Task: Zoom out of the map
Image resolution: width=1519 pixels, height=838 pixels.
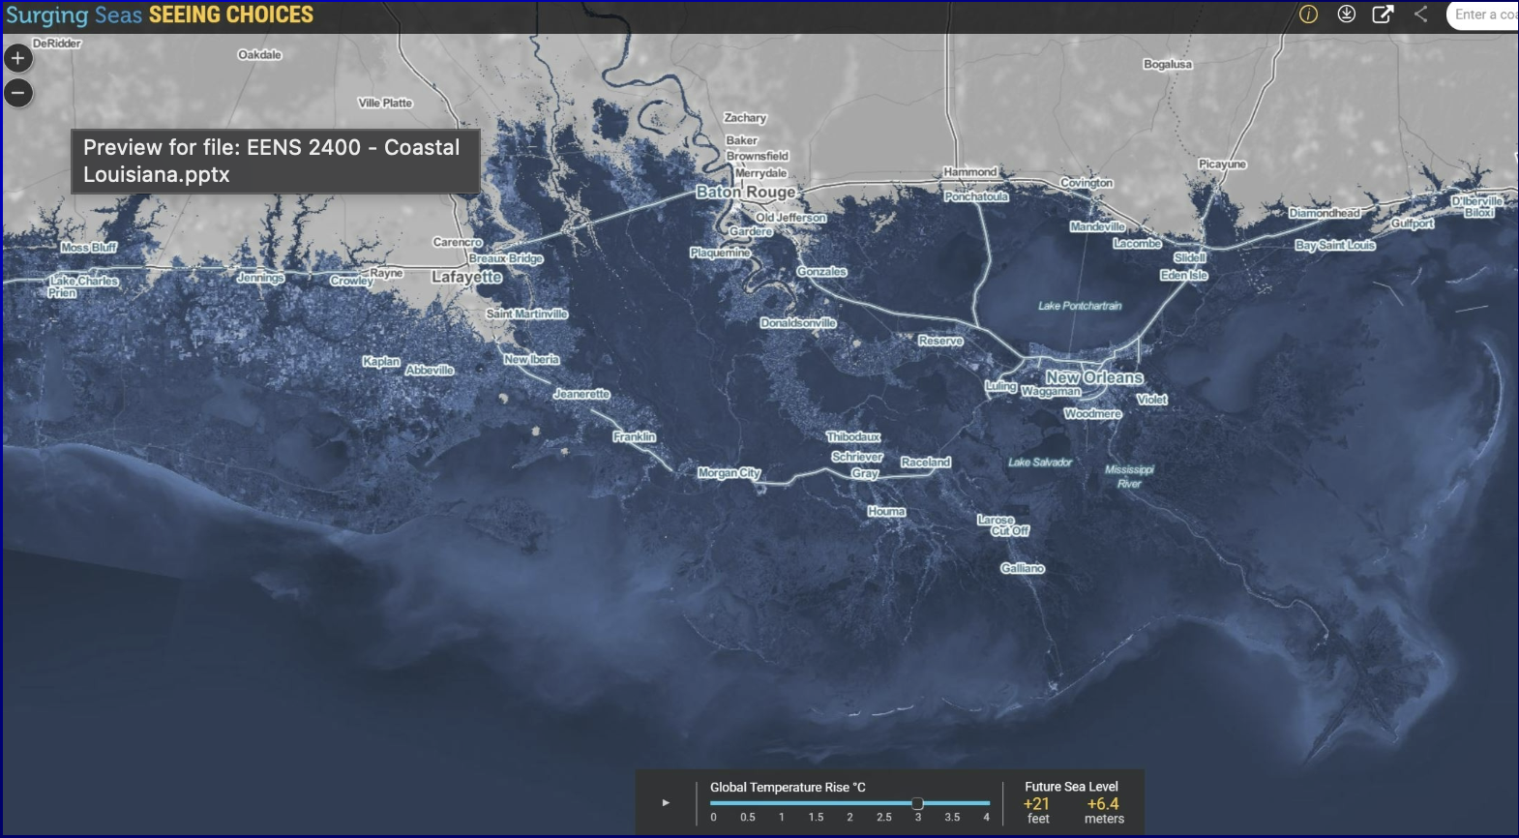Action: [18, 93]
